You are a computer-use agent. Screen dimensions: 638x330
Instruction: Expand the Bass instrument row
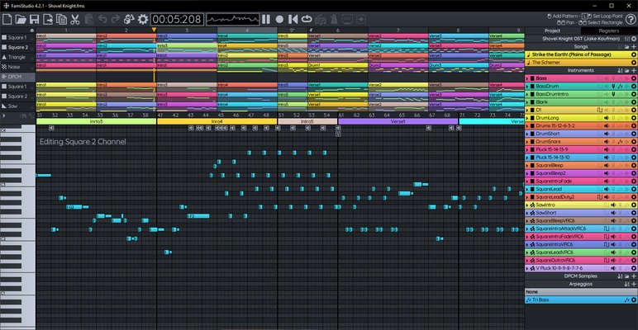coord(527,78)
